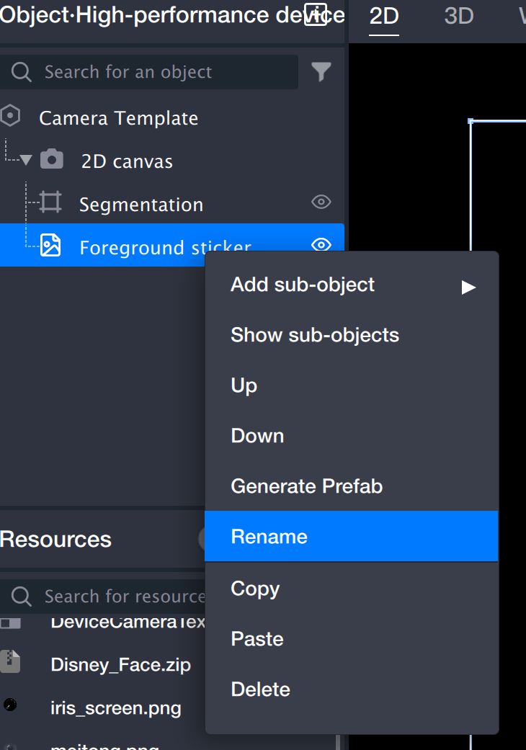Focus the Search for an object field

pos(159,72)
